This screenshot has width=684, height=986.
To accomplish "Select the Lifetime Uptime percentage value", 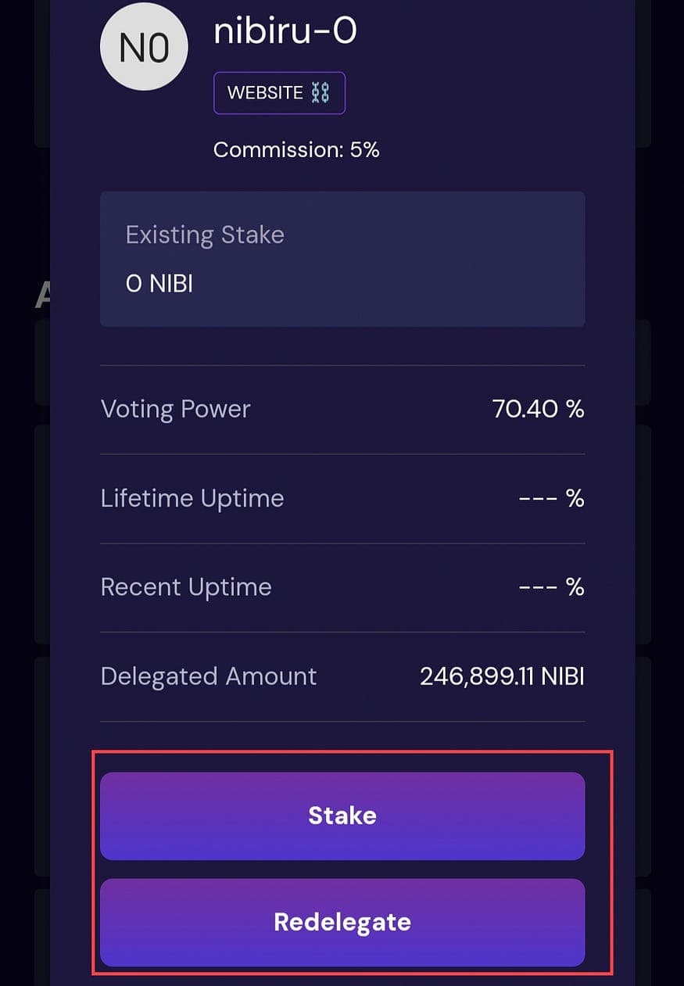I will coord(552,498).
